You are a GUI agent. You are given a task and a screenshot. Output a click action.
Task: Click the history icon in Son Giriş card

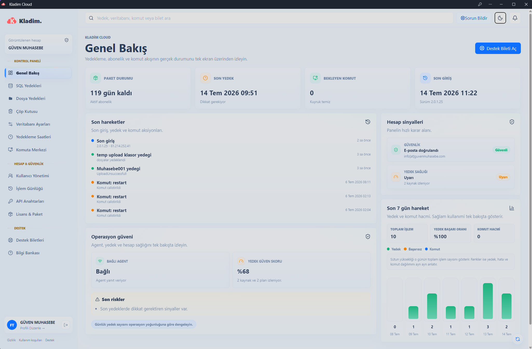[x=425, y=78]
